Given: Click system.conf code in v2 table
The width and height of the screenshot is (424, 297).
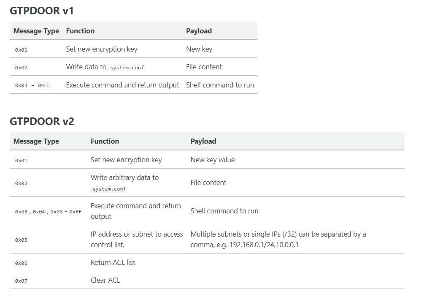Looking at the screenshot, I should (x=109, y=189).
